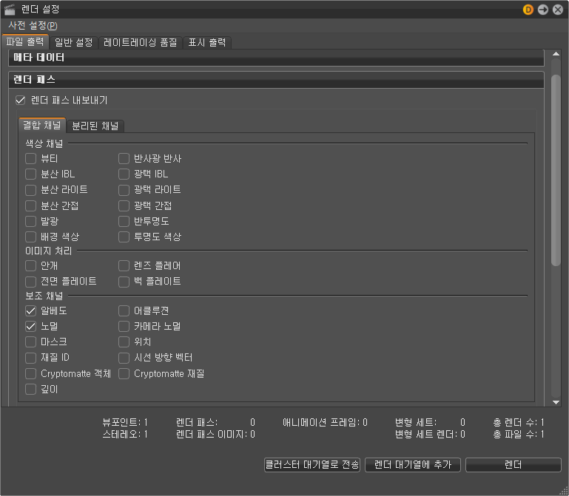Enable the 카메라 노멀 checkbox
This screenshot has height=496, width=569.
[124, 326]
